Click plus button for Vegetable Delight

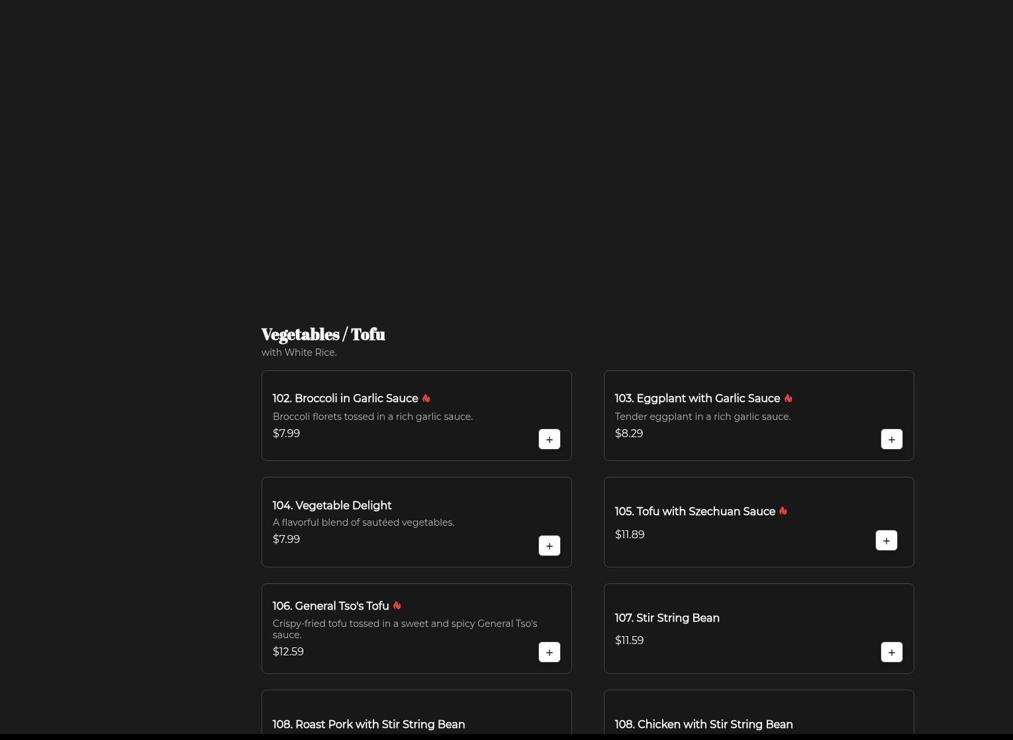549,546
